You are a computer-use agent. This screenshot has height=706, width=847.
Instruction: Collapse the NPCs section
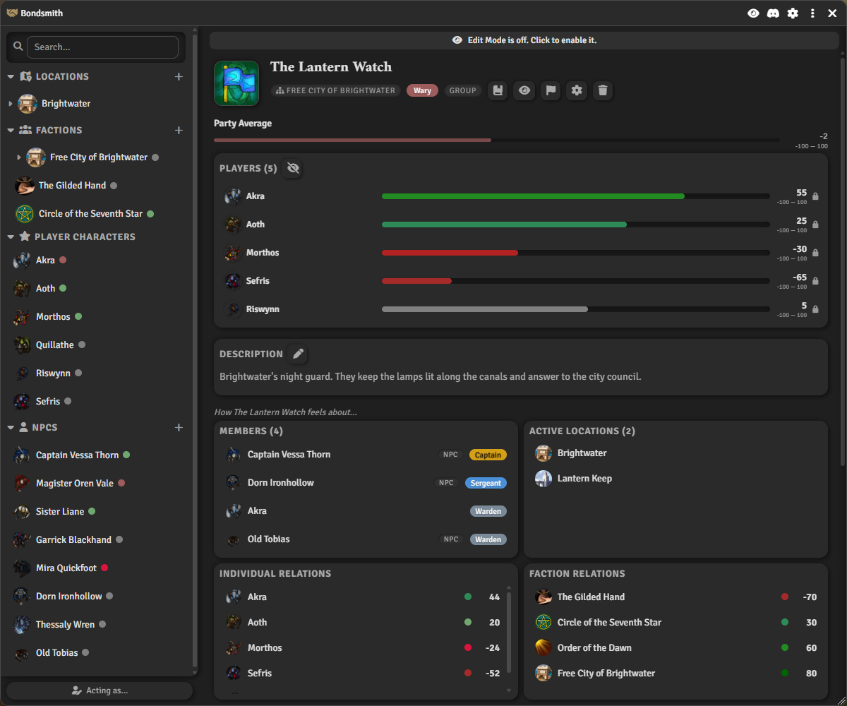pyautogui.click(x=11, y=427)
